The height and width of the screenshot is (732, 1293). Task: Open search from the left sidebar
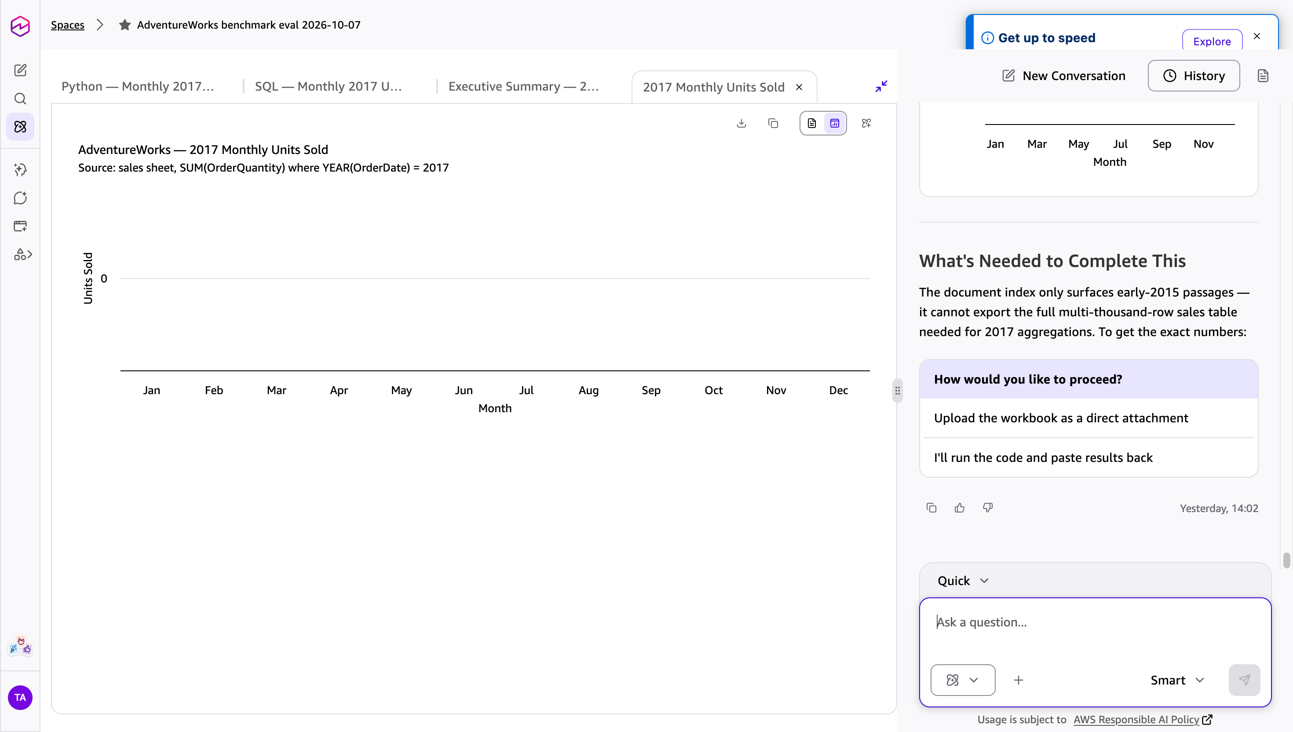tap(20, 99)
